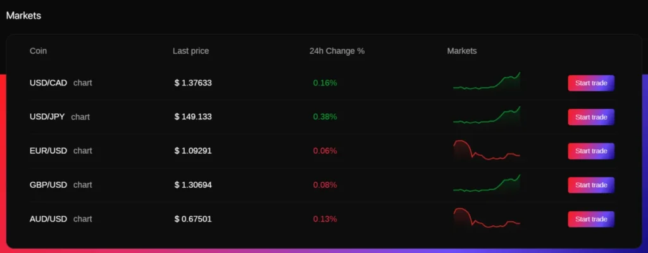Click the USD/CAD sparkline graph

[487, 83]
